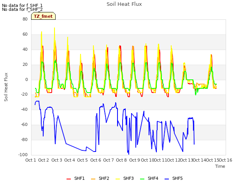Toggle SHF3 series in legend
This screenshot has height=186, width=249.
124,178
